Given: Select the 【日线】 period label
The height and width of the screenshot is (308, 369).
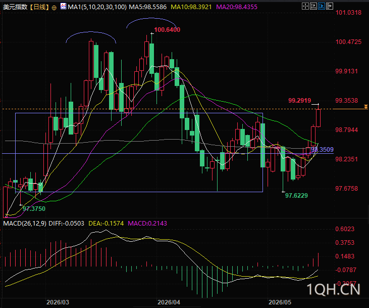Looking at the screenshot, I should [40, 7].
